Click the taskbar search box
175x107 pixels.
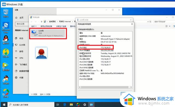(x=31, y=105)
